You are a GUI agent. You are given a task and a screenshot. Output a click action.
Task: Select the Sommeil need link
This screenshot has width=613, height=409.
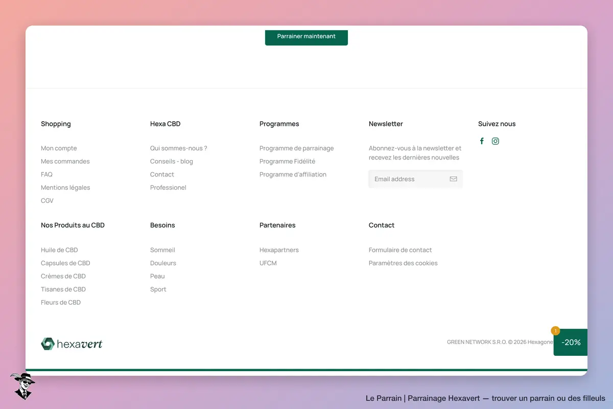(162, 250)
